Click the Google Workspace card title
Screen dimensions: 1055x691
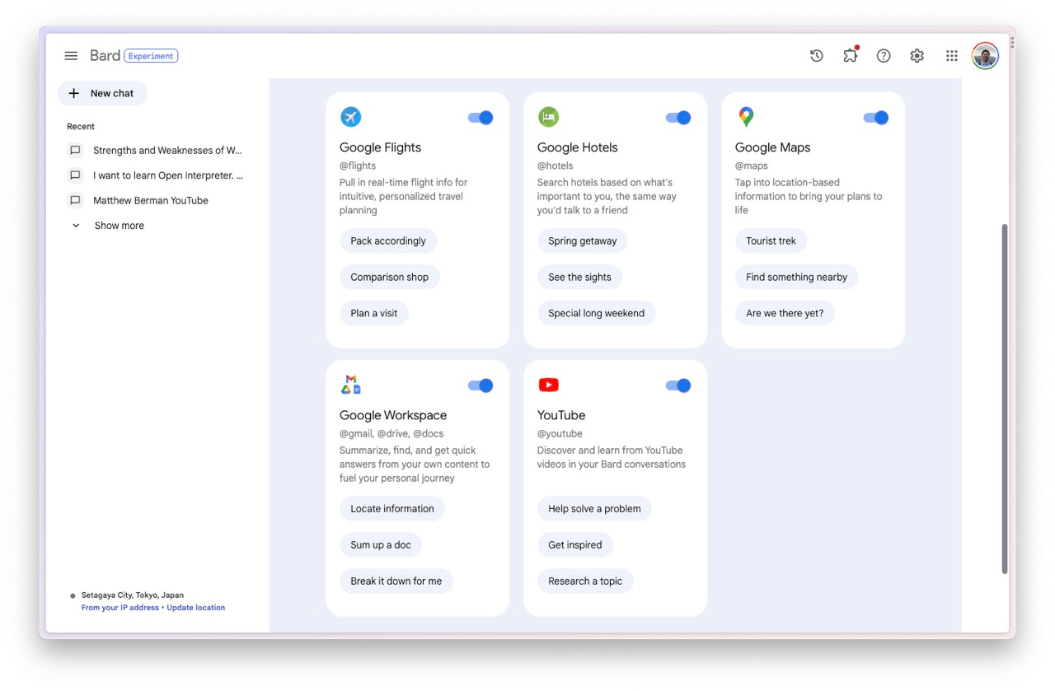tap(393, 416)
